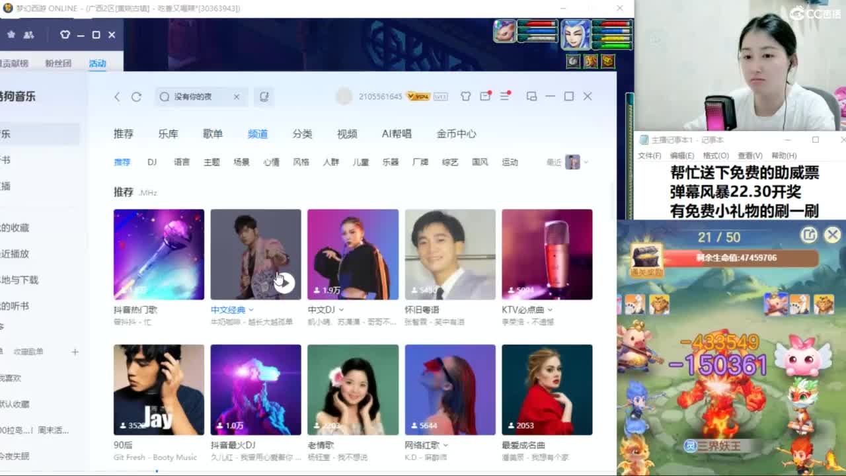
Task: Open the hamburger list menu icon with red badge
Action: point(504,97)
